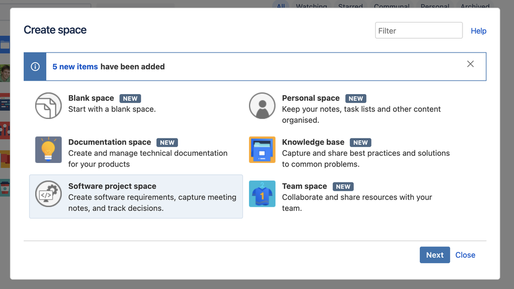The height and width of the screenshot is (289, 514).
Task: Click the "Create space" dialog heading
Action: coord(55,30)
